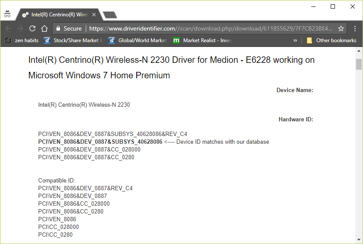The image size is (363, 244).
Task: Click hardware ID ending SUBSYS_40628086&REV_C4
Action: coord(113,134)
